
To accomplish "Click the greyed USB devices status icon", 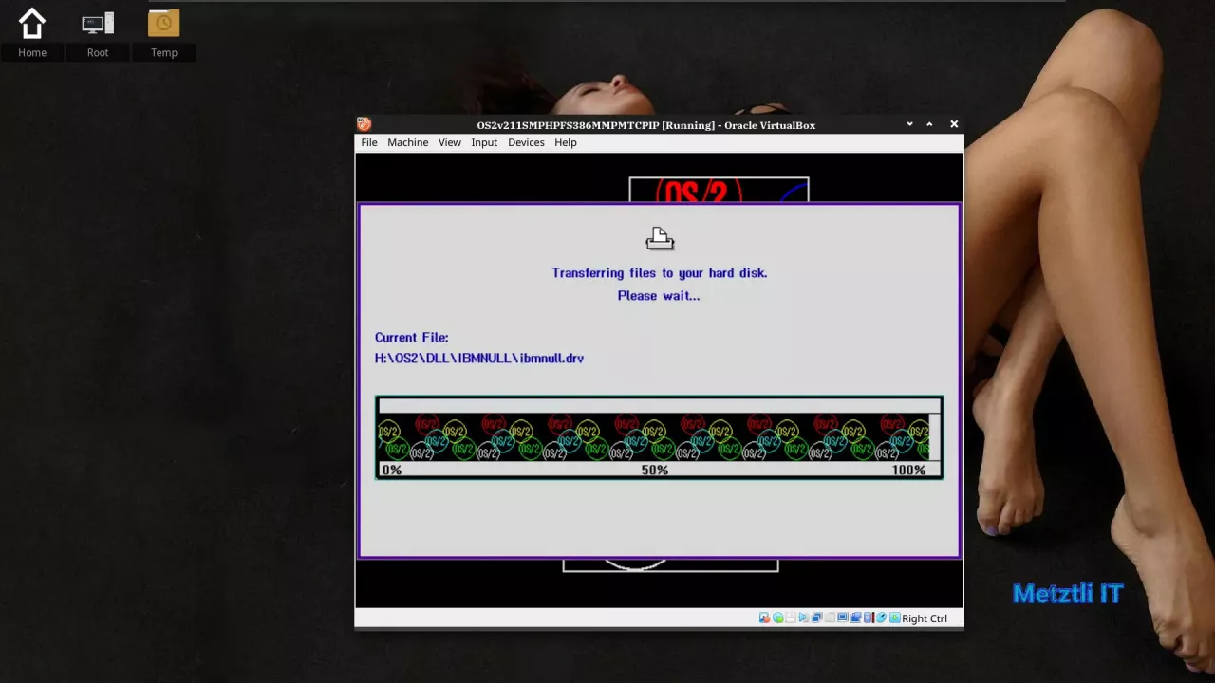I will 830,618.
